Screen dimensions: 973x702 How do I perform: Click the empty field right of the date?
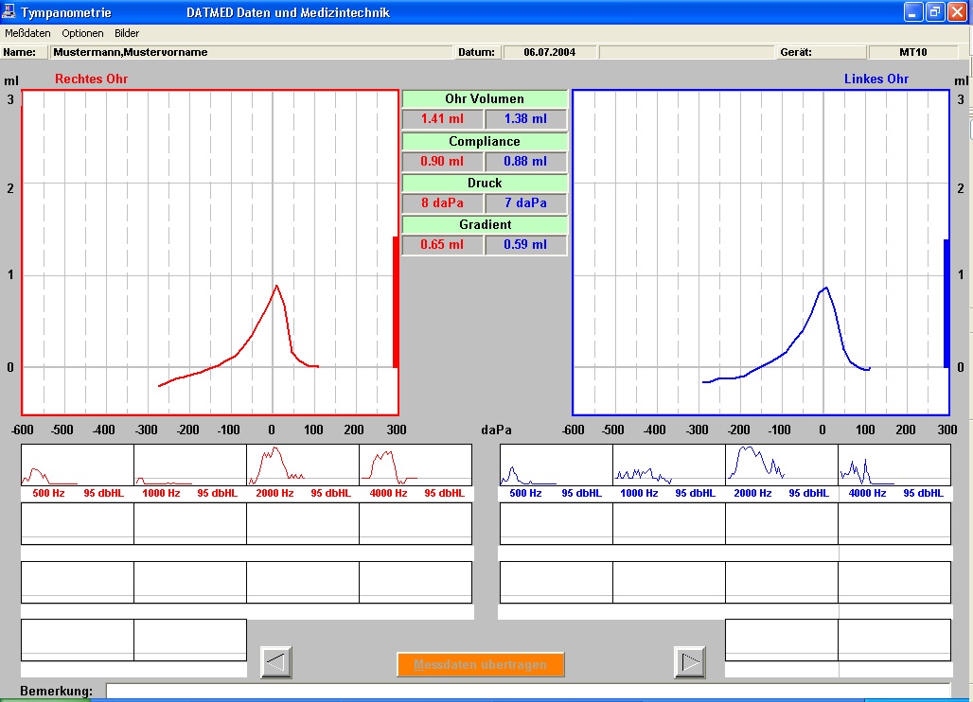point(687,52)
